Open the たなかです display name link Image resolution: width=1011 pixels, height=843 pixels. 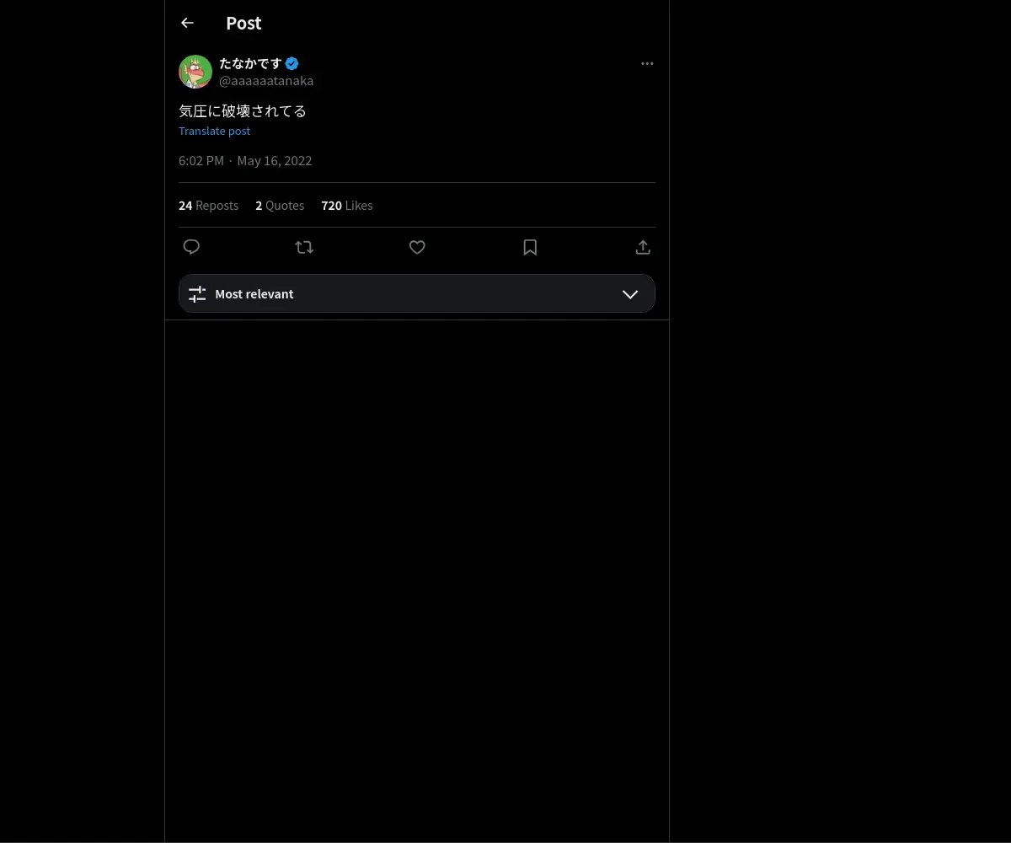coord(250,63)
